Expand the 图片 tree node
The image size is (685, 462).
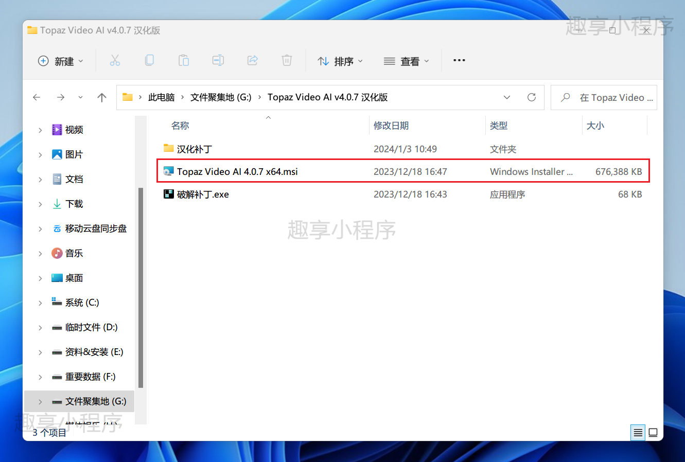coord(40,155)
